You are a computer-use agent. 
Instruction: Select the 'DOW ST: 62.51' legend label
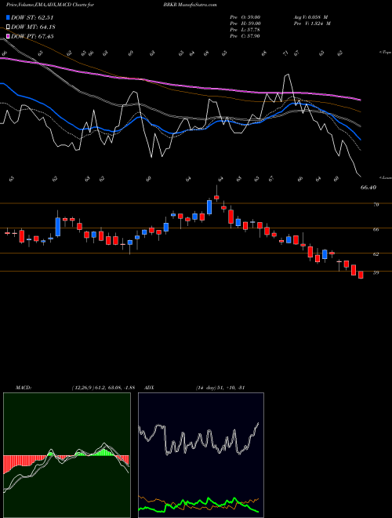(x=32, y=17)
